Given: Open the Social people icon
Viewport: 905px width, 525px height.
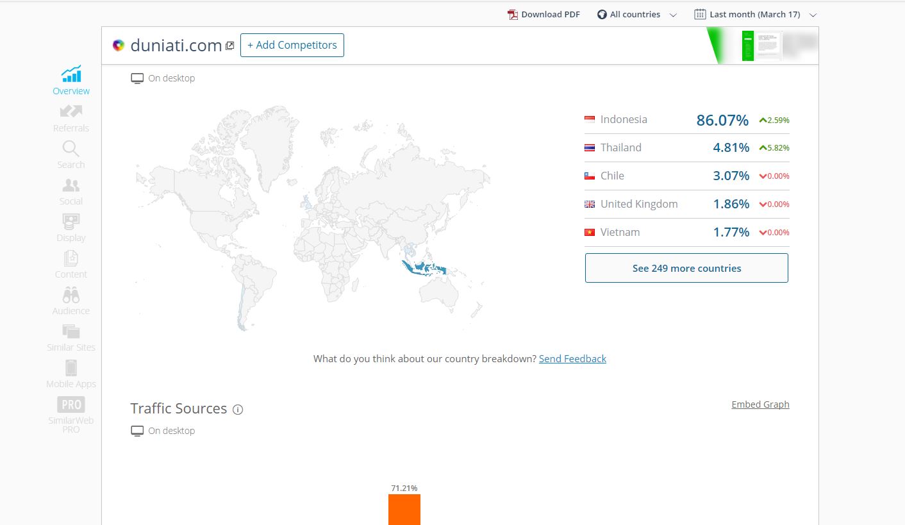Looking at the screenshot, I should pyautogui.click(x=71, y=185).
